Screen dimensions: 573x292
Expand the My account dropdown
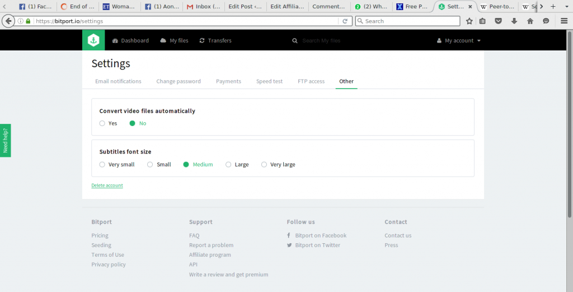point(459,40)
